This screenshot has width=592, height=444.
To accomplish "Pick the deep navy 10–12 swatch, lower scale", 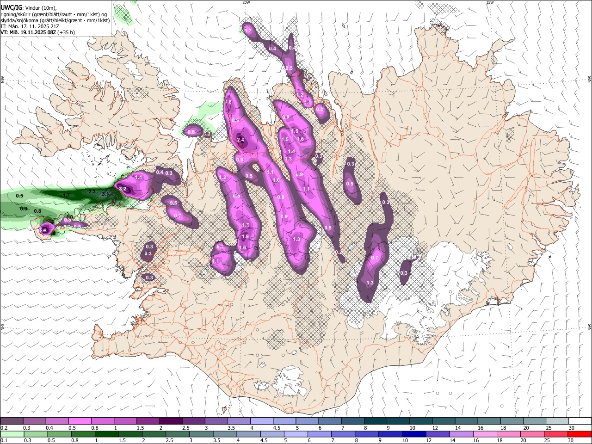I will point(413,434).
